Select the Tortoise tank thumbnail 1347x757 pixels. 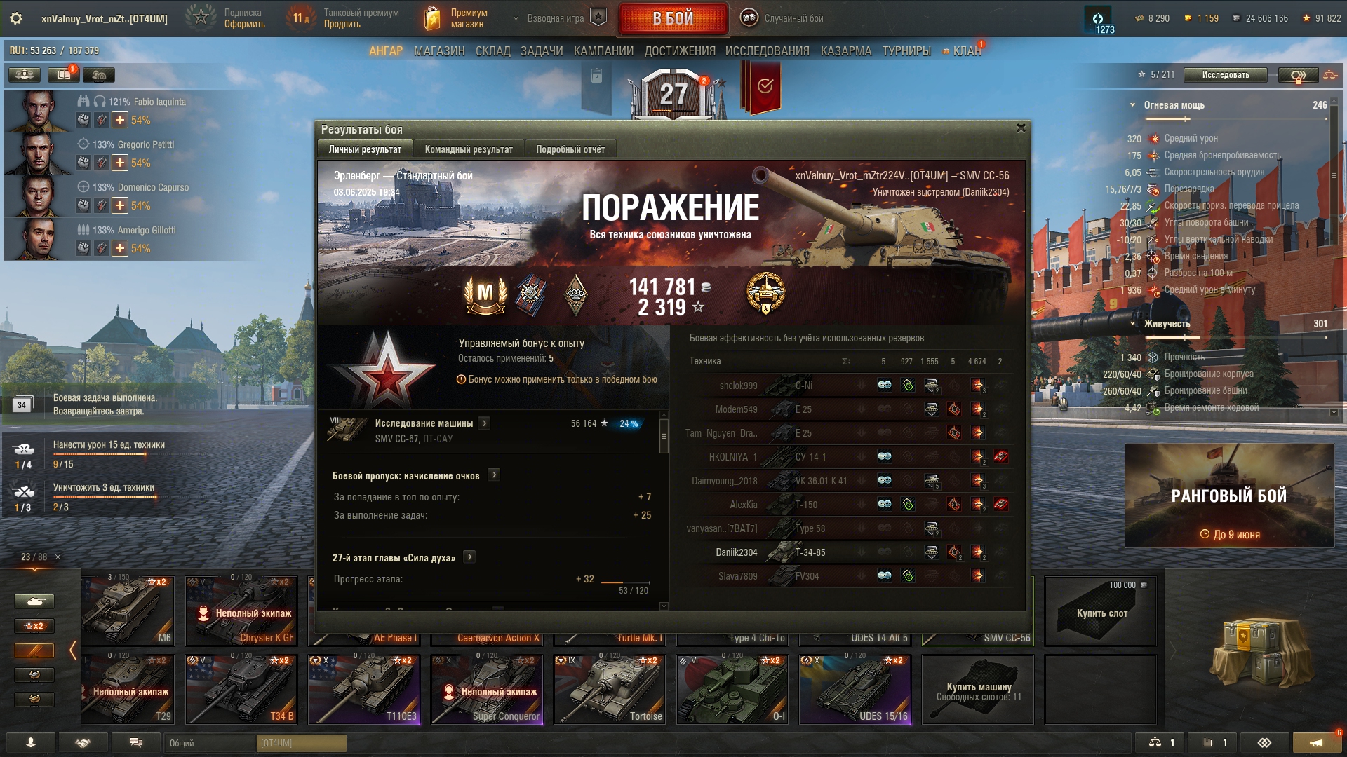pos(609,690)
